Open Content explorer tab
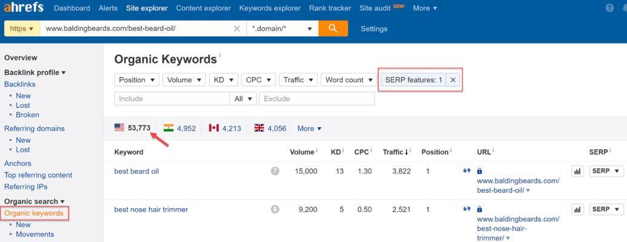Viewport: 627px width, 242px height. click(204, 8)
